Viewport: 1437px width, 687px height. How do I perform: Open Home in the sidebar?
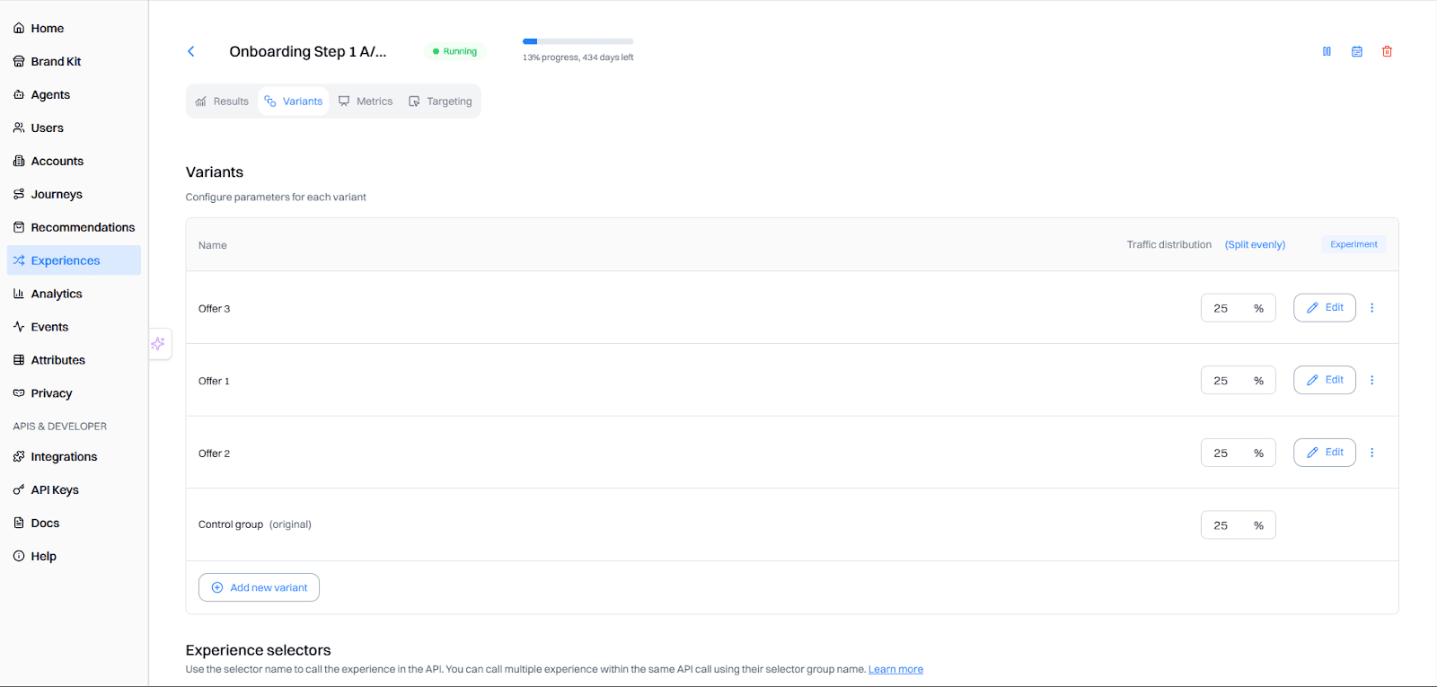74,28
